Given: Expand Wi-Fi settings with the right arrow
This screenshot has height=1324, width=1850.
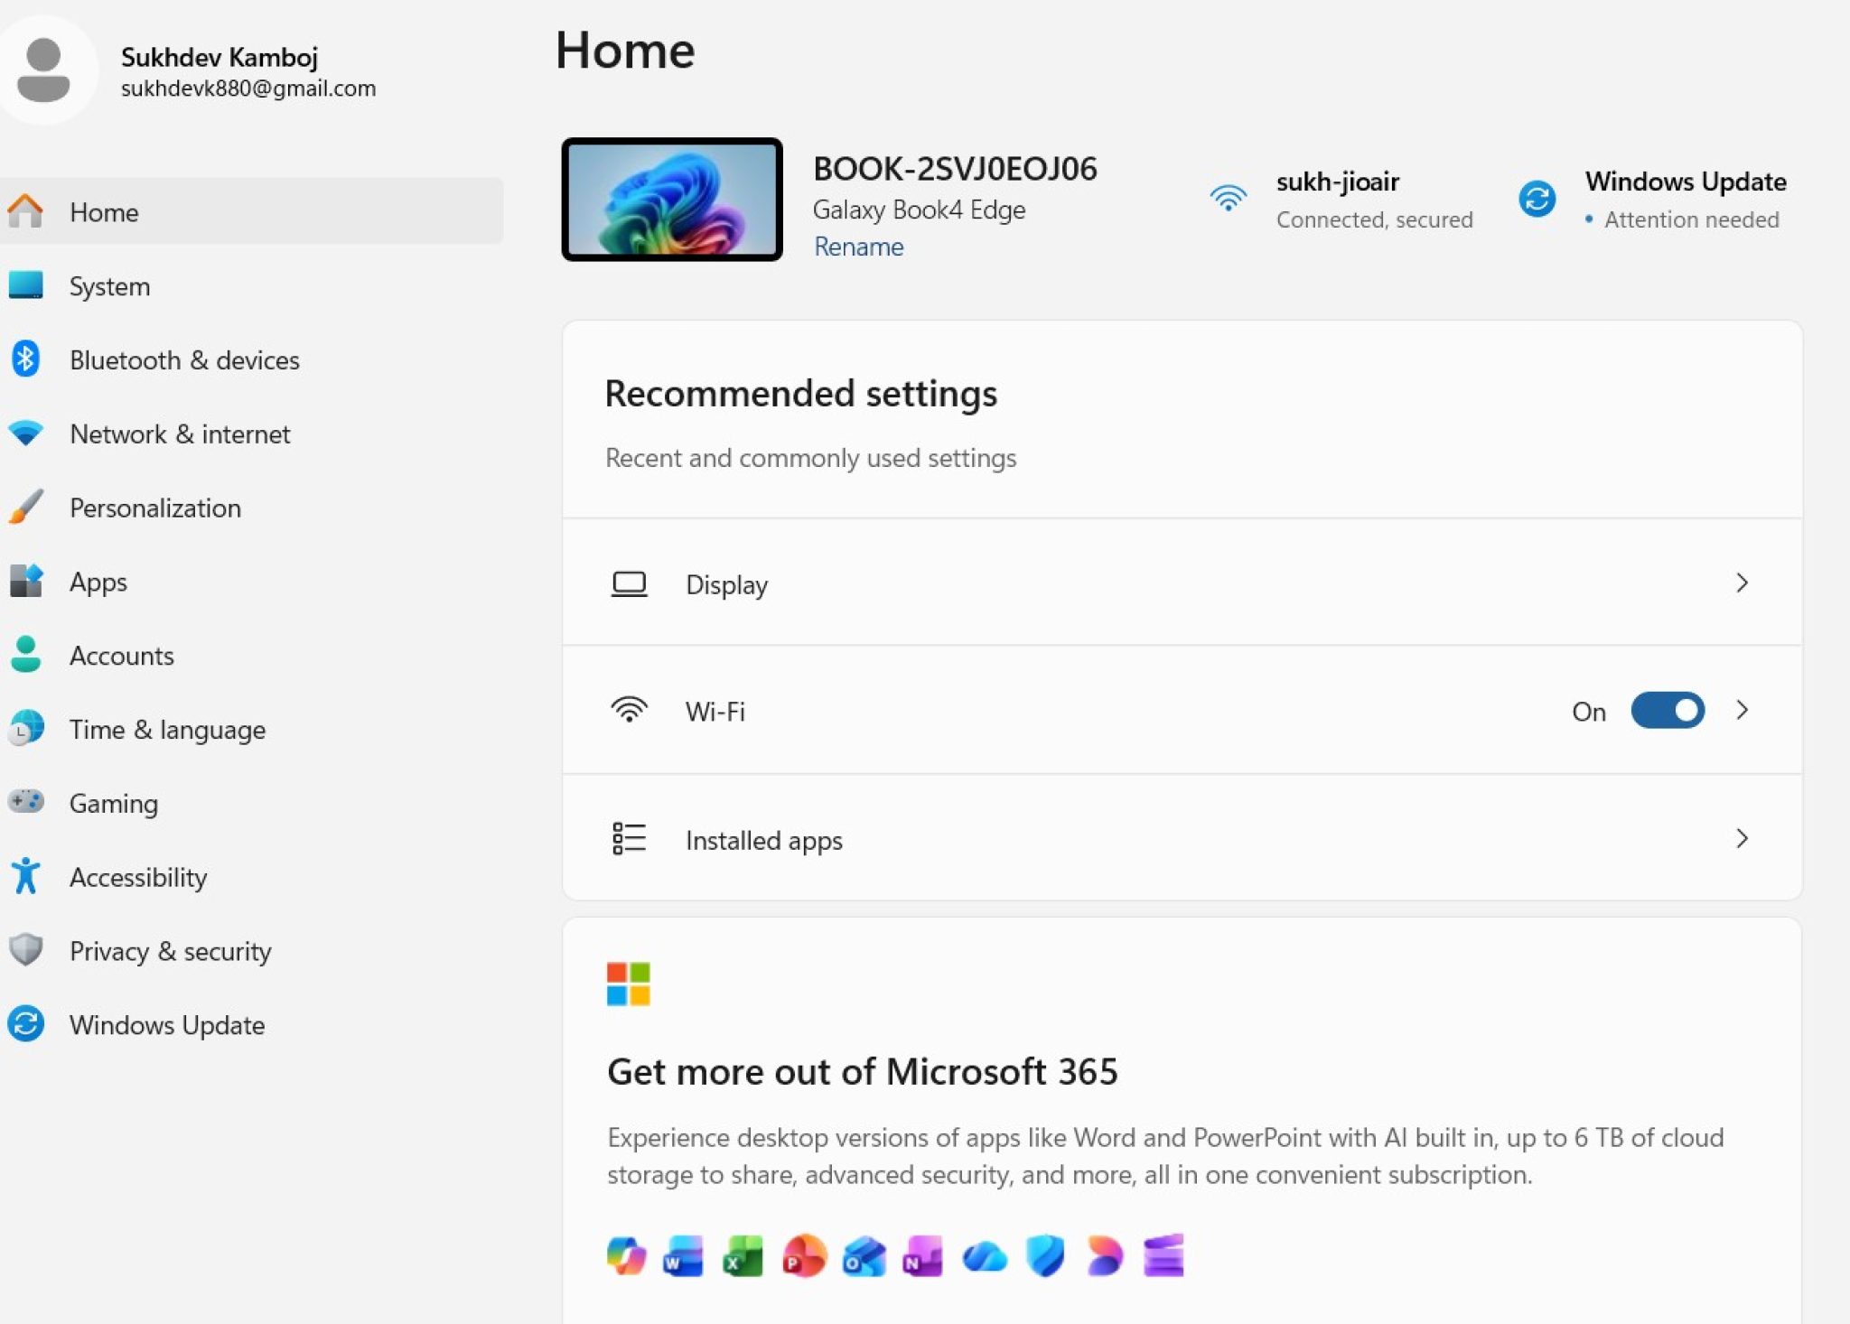Looking at the screenshot, I should [x=1742, y=711].
